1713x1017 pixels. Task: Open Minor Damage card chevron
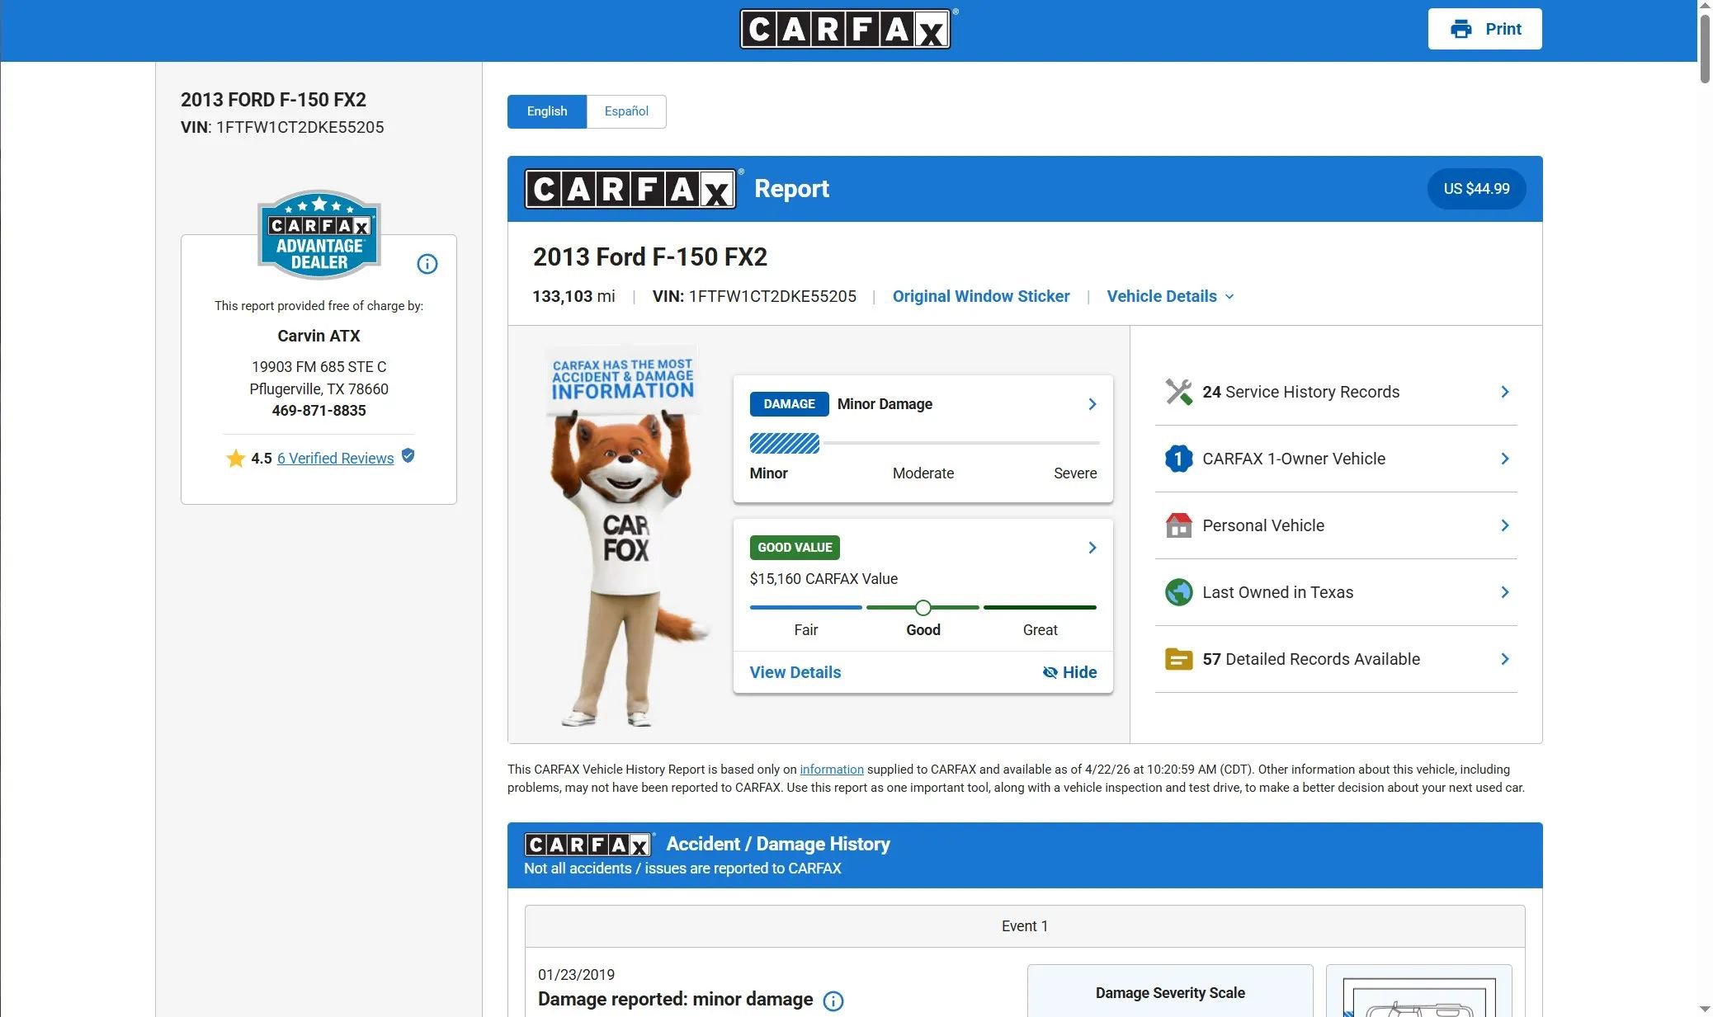1092,404
